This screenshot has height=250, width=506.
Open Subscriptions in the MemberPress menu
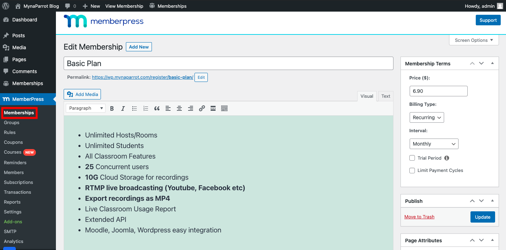[18, 182]
